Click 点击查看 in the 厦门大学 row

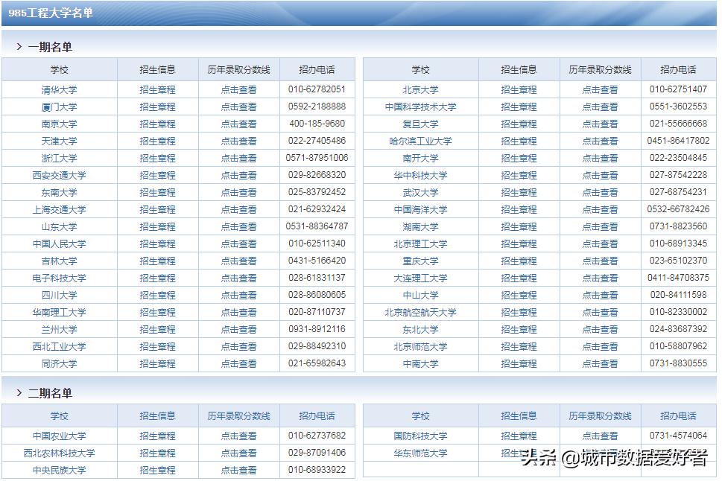pos(239,106)
